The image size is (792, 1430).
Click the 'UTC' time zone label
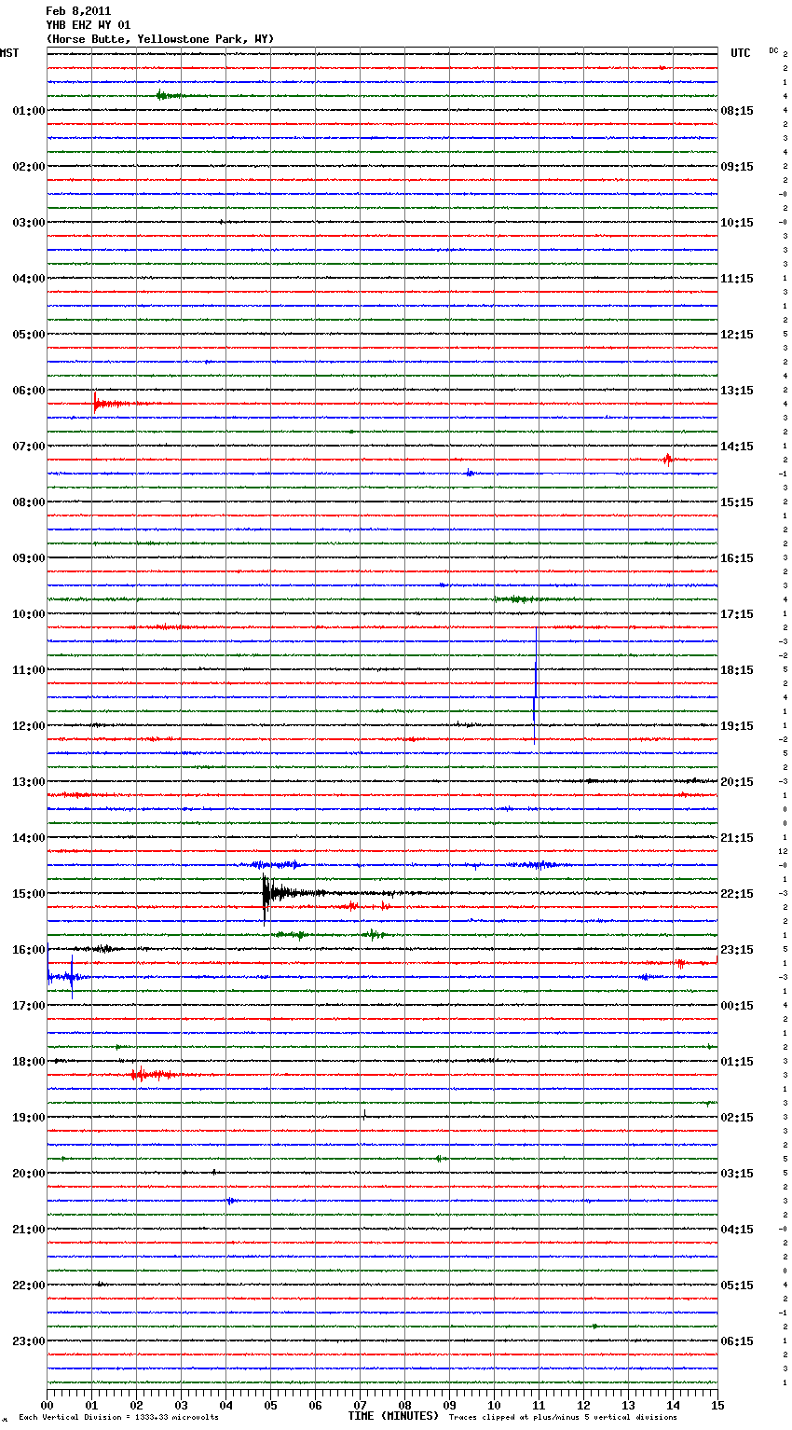(741, 53)
